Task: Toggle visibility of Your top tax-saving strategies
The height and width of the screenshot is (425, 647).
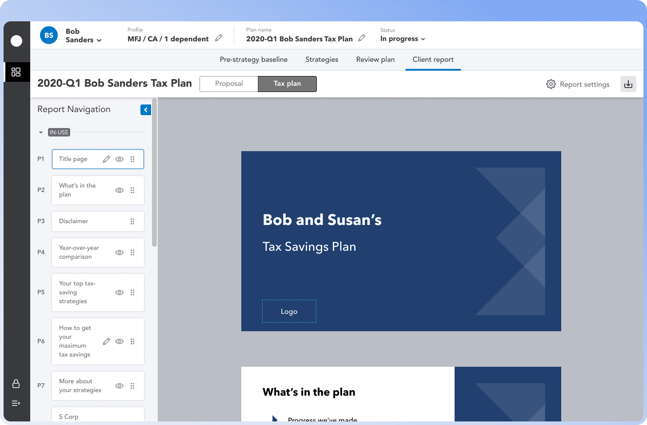Action: pyautogui.click(x=120, y=293)
